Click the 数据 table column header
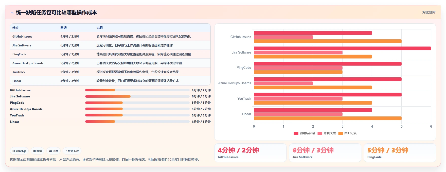The width and height of the screenshot is (446, 172). pos(63,28)
